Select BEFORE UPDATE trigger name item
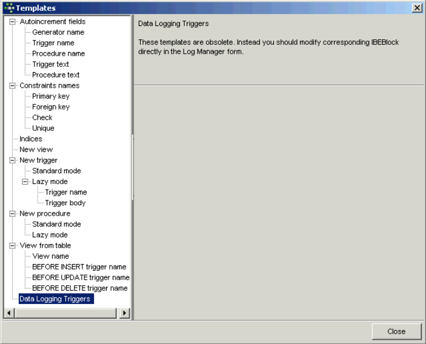Screen dimensions: 426x344 [x=81, y=278]
